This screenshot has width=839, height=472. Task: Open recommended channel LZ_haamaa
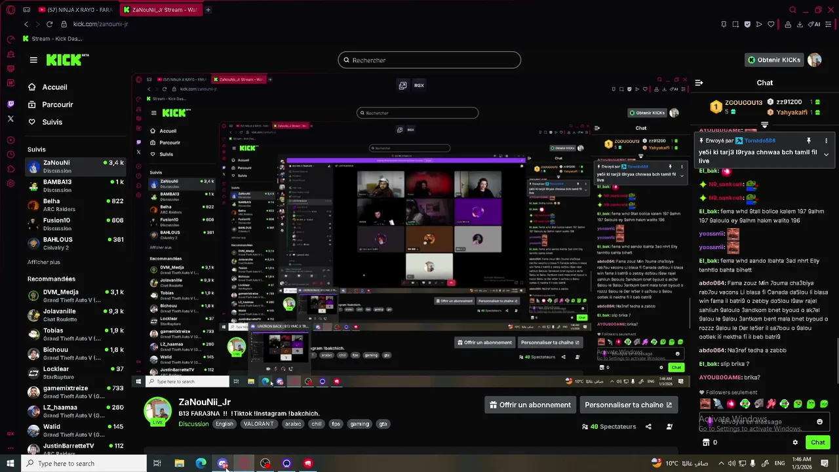(75, 410)
